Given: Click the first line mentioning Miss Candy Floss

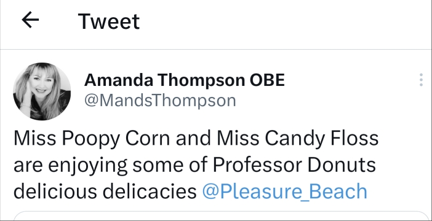Looking at the screenshot, I should click(x=196, y=138).
